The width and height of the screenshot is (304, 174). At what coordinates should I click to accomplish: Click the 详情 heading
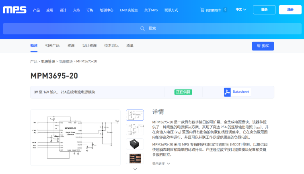click(158, 112)
